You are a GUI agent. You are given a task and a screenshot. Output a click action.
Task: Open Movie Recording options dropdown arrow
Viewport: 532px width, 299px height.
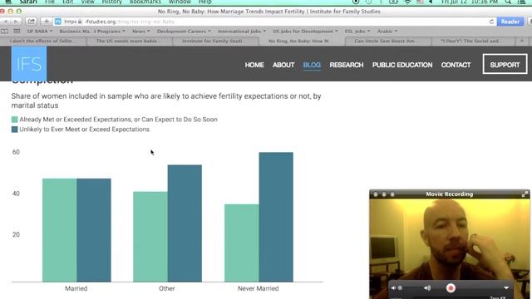[506, 288]
